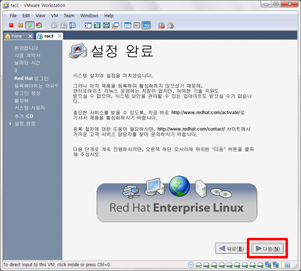Maximize the VMware Workstation window
The height and width of the screenshot is (271, 301).
(x=276, y=4)
